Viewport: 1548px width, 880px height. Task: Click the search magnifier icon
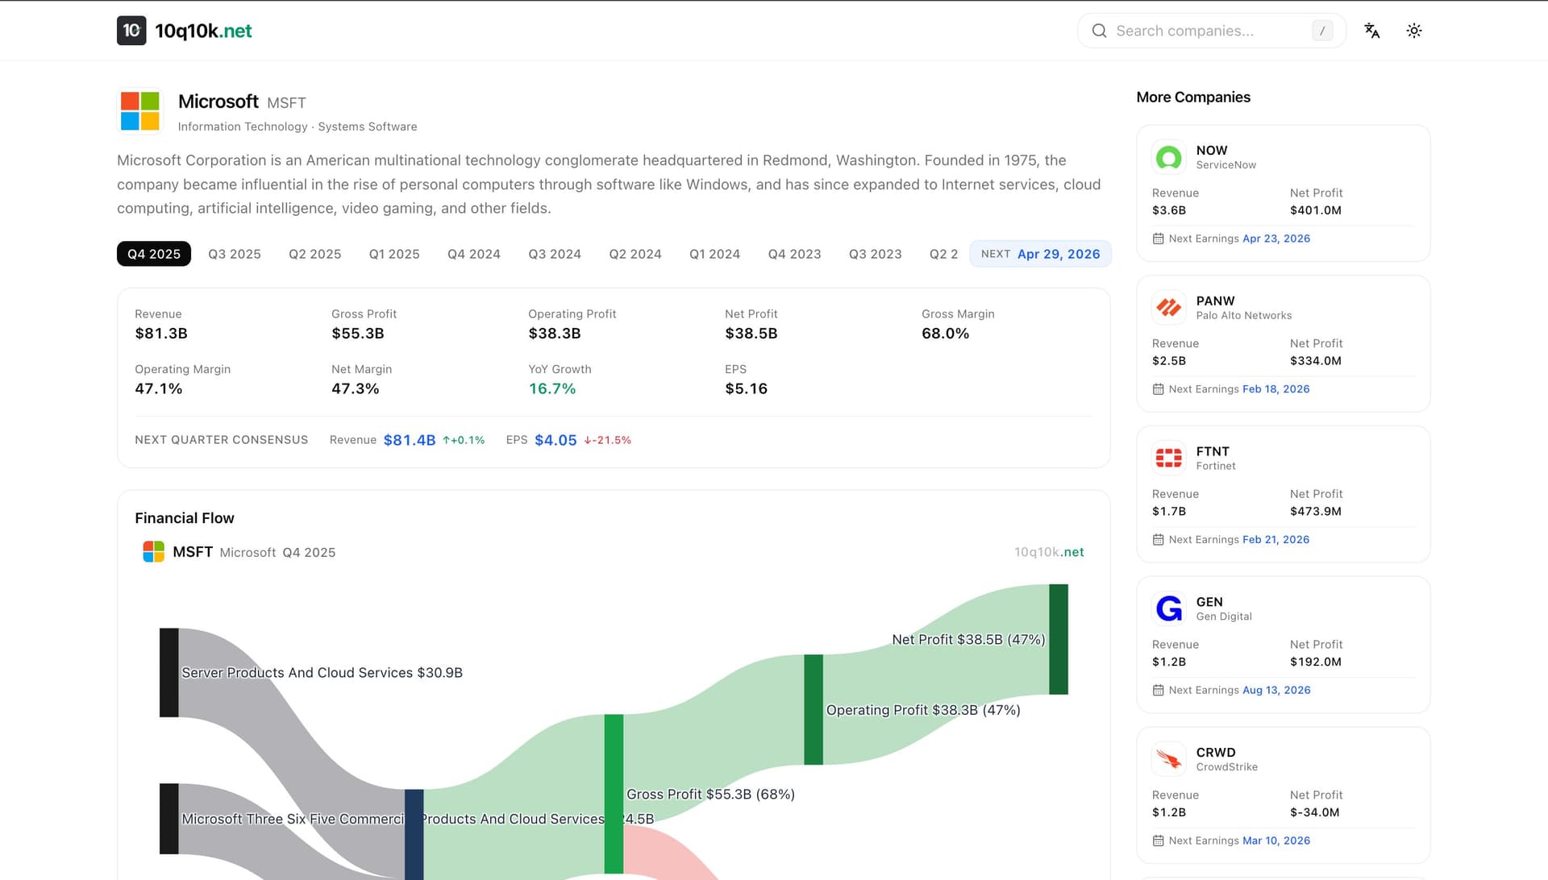1099,31
